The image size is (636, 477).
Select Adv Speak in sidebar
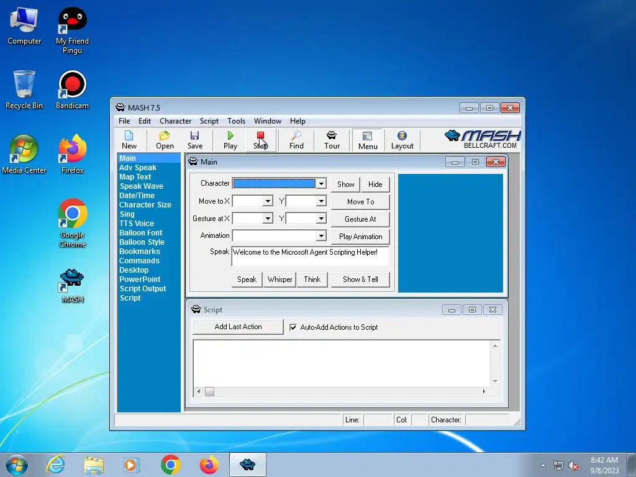tap(137, 168)
